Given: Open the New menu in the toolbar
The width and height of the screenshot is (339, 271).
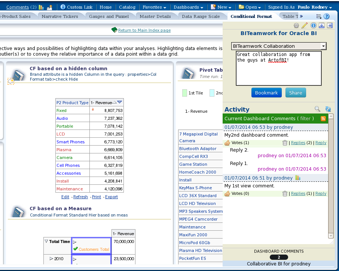Looking at the screenshot, I should click(221, 7).
